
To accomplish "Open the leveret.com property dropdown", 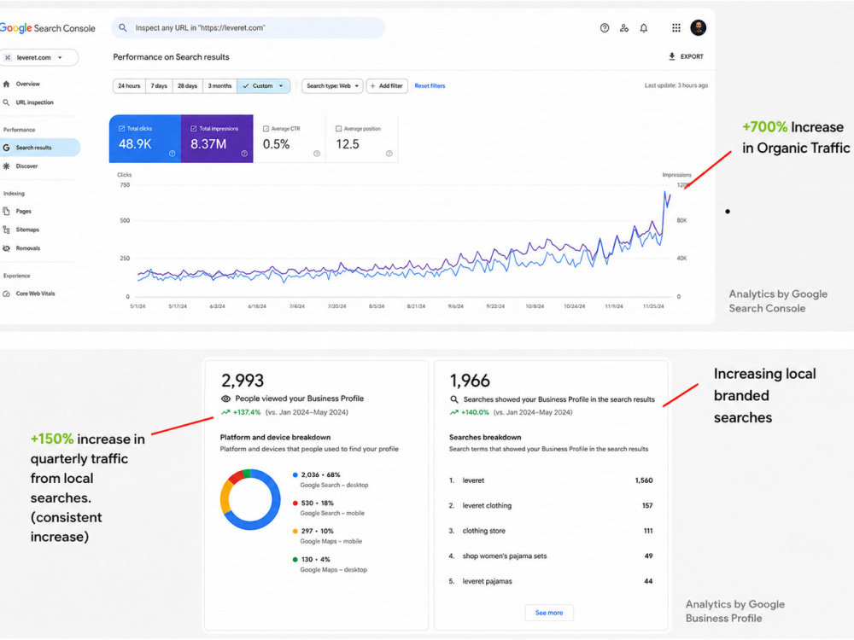I will 38,57.
